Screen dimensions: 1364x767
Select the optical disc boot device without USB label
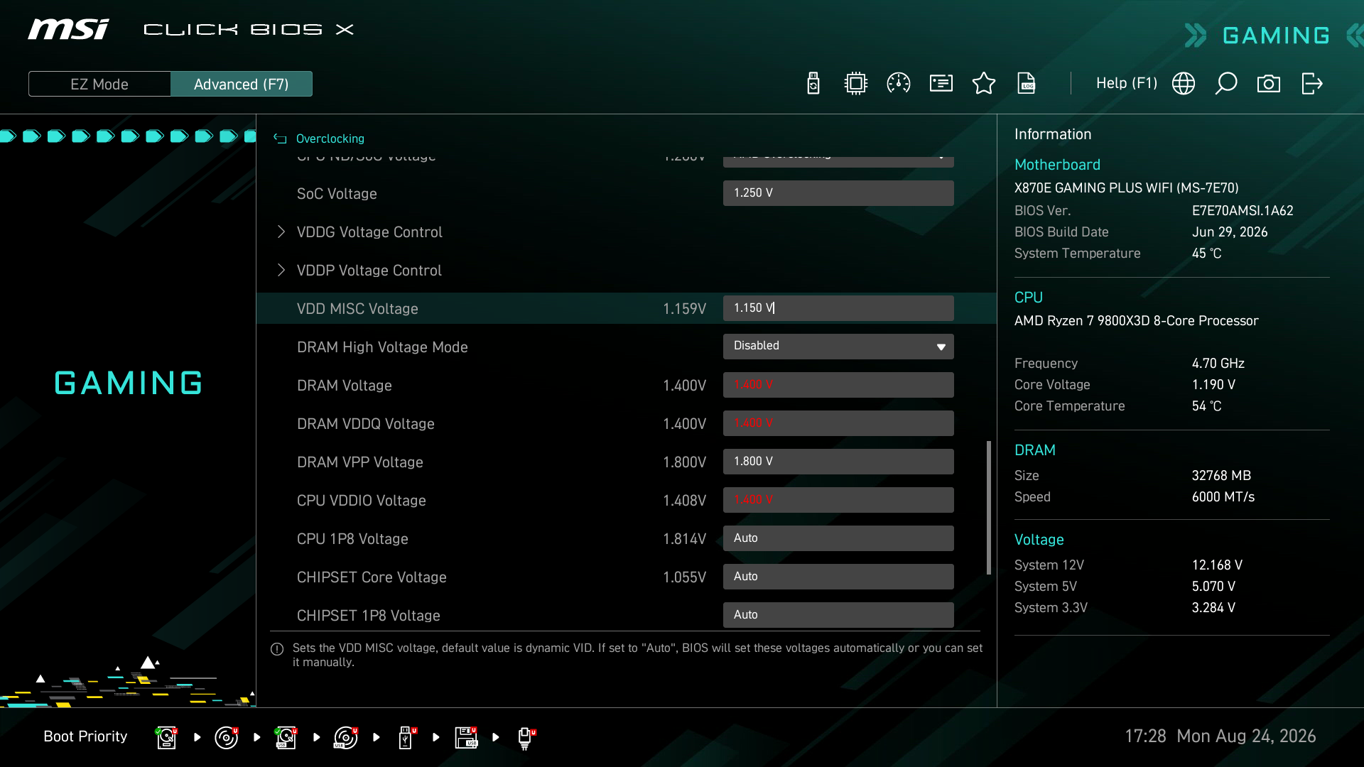[x=227, y=737]
